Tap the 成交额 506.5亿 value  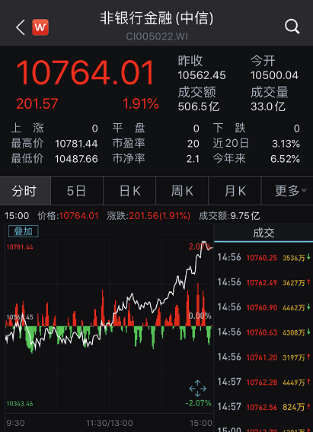tap(199, 106)
